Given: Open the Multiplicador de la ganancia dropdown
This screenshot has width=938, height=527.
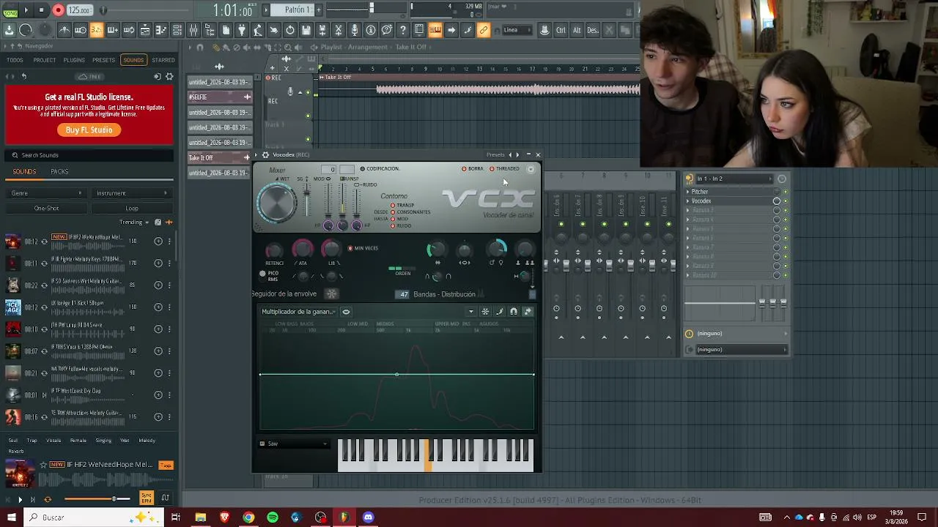Looking at the screenshot, I should pyautogui.click(x=299, y=312).
